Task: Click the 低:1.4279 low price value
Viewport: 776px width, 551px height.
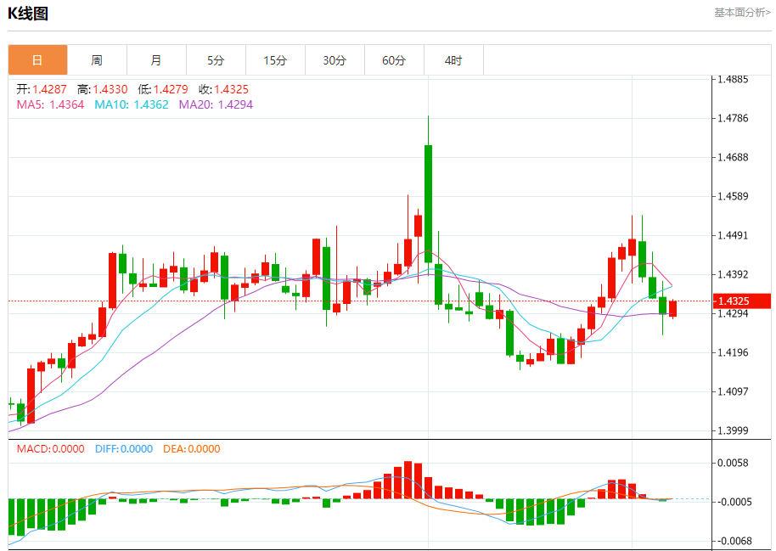Action: click(x=163, y=89)
